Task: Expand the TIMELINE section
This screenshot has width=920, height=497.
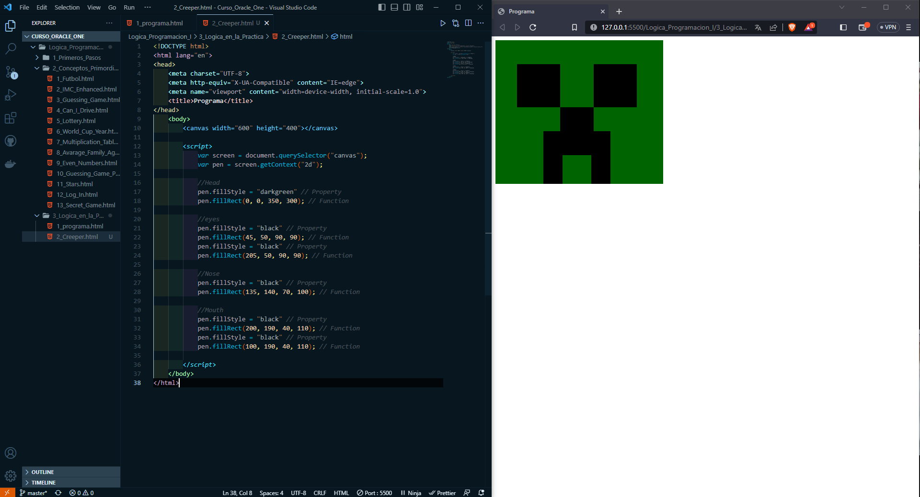Action: pyautogui.click(x=71, y=483)
